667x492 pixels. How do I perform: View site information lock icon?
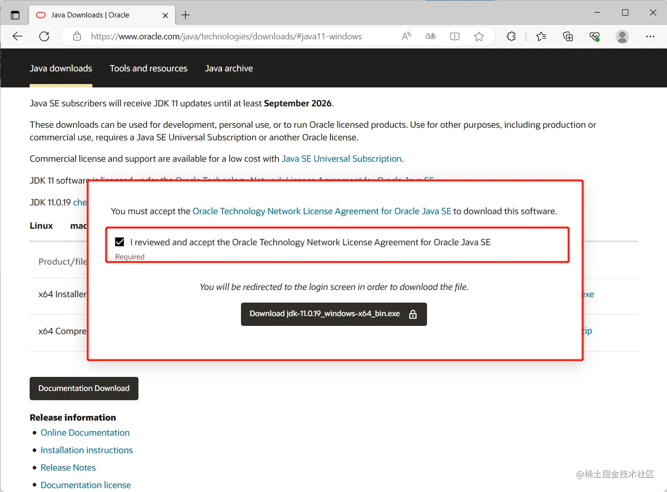point(77,36)
